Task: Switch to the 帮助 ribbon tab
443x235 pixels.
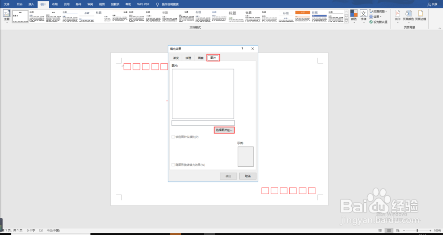Action: tap(128, 4)
